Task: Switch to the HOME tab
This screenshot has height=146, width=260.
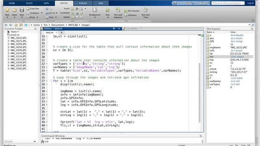Action: [x=12, y=3]
